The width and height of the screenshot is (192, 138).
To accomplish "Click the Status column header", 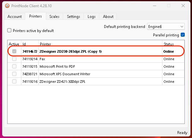I will pos(173,44).
